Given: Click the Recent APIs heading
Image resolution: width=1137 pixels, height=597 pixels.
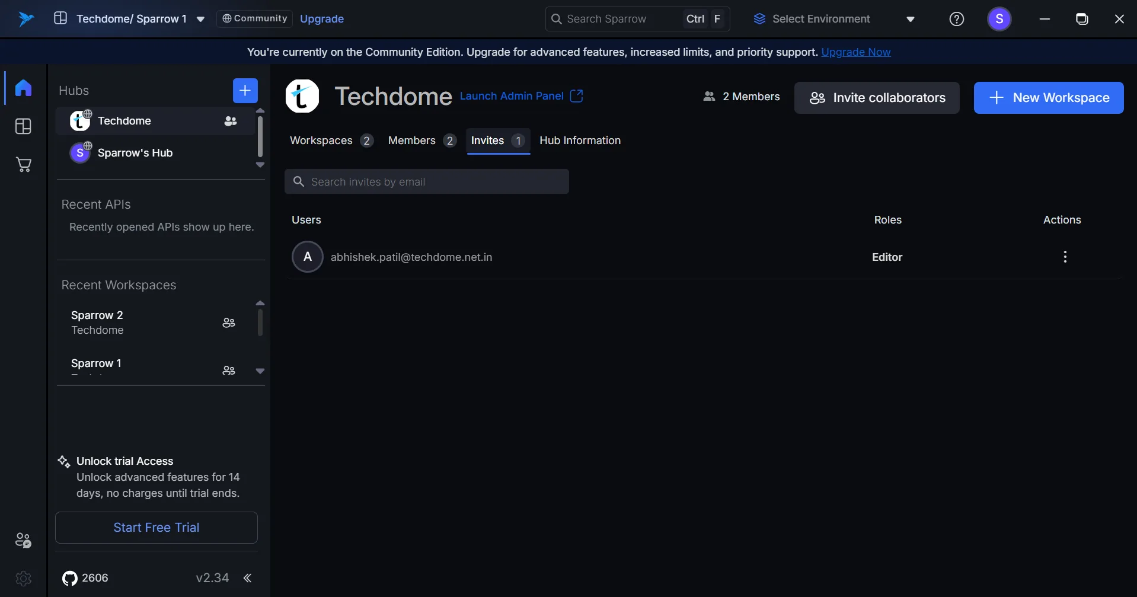Looking at the screenshot, I should click(x=96, y=205).
